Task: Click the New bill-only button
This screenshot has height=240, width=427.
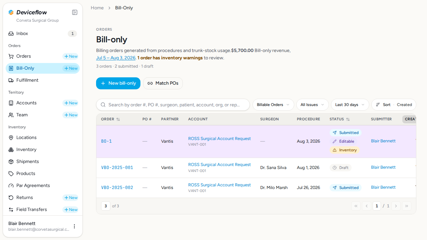Action: (x=118, y=83)
